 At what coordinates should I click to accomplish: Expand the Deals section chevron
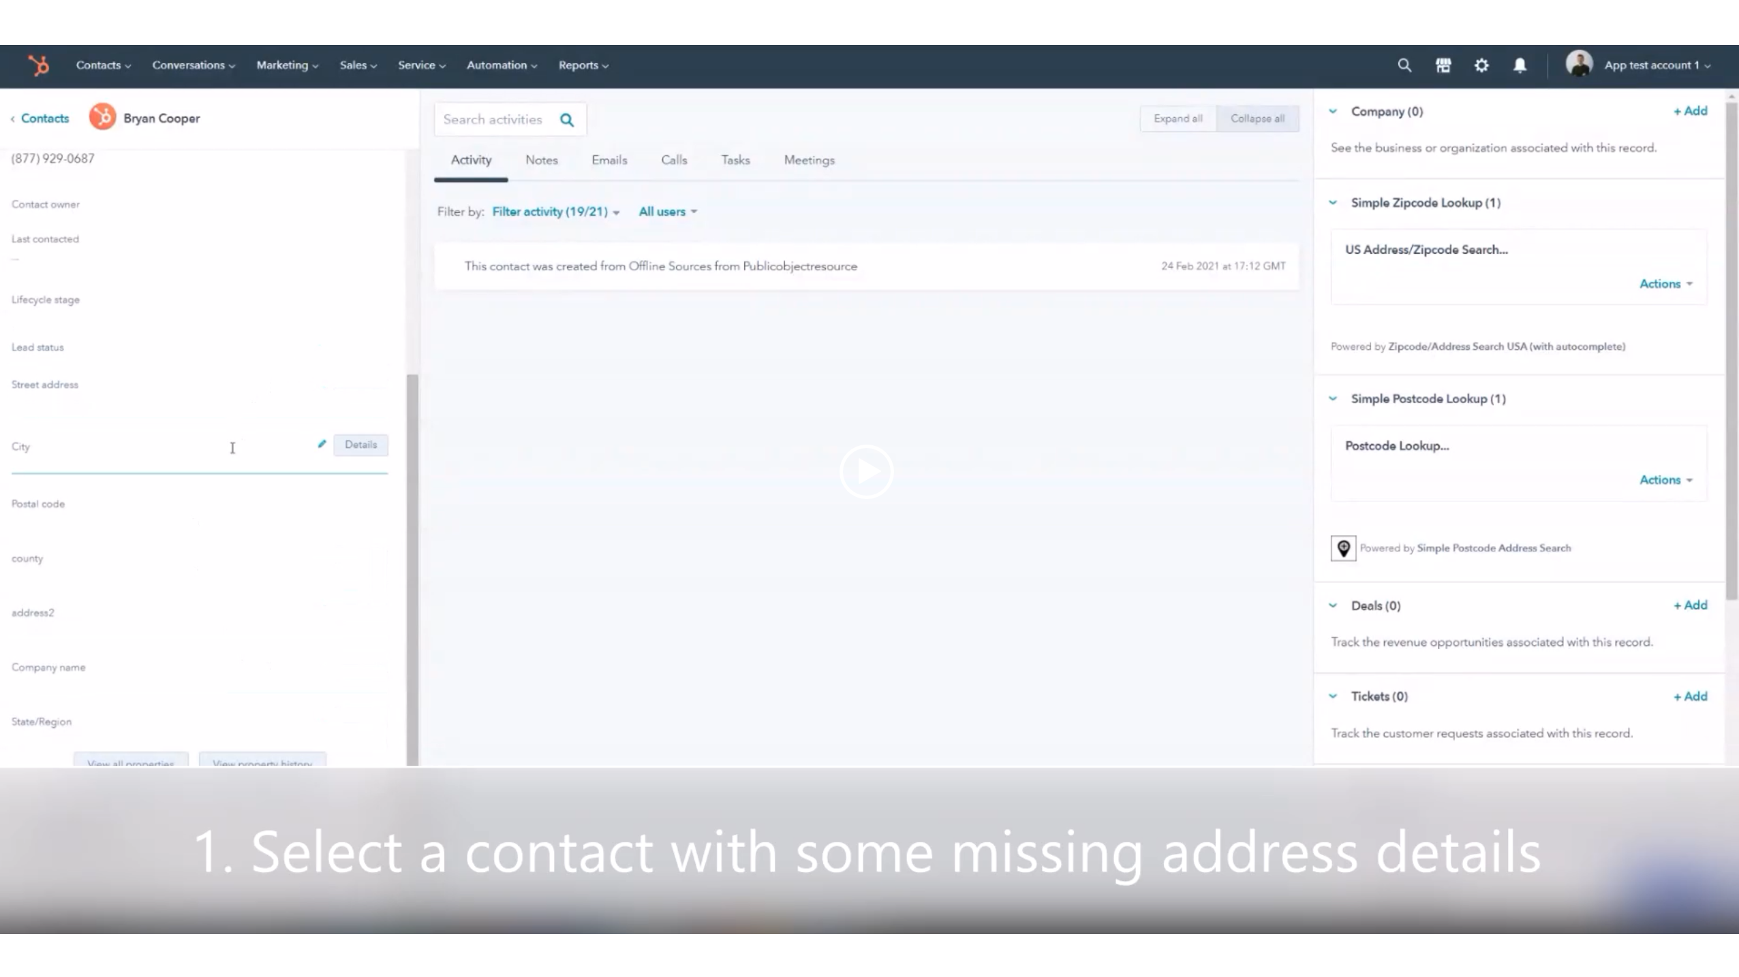(1333, 605)
